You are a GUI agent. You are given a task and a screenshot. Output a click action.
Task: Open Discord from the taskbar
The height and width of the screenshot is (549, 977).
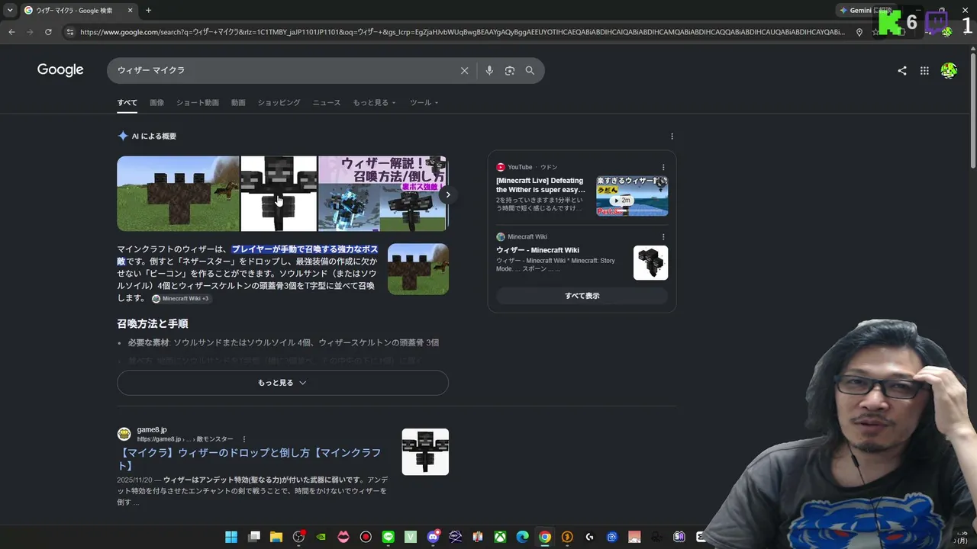433,537
